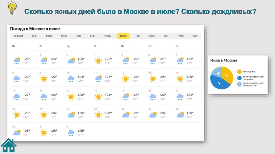Image resolution: width=275 pixels, height=154 pixels.
Task: Click the partly cloudy icon for July 3
Action: 71,61
